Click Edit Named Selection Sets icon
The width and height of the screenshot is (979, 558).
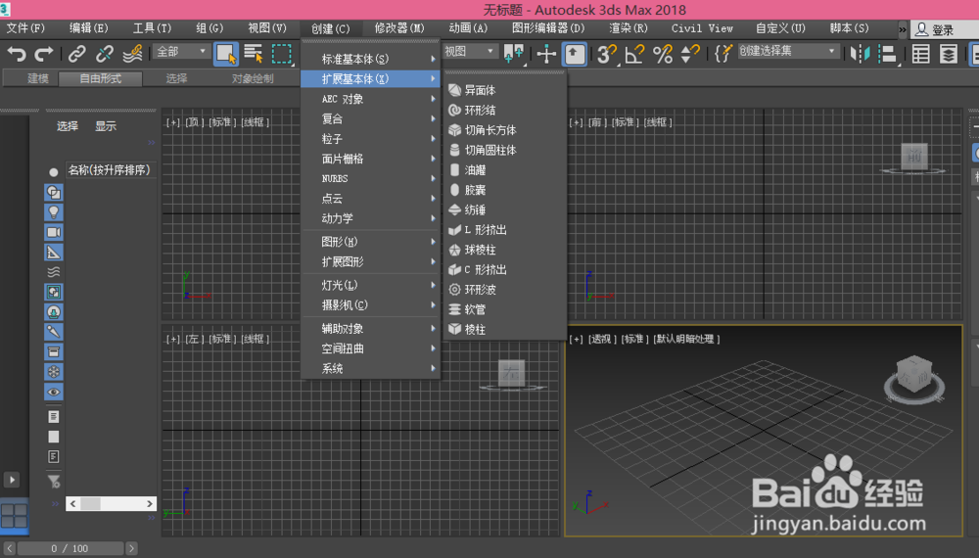tap(723, 54)
